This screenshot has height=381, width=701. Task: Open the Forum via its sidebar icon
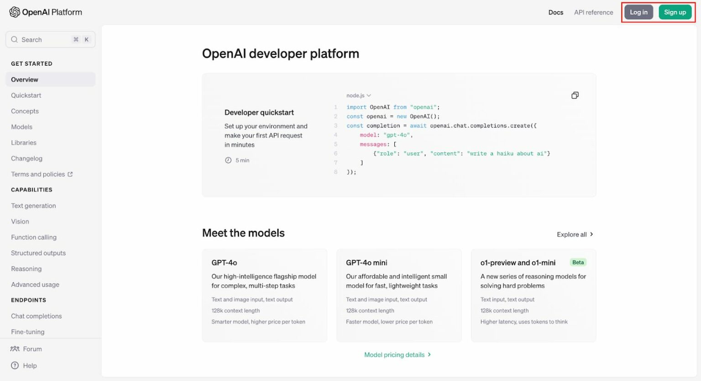pyautogui.click(x=15, y=349)
